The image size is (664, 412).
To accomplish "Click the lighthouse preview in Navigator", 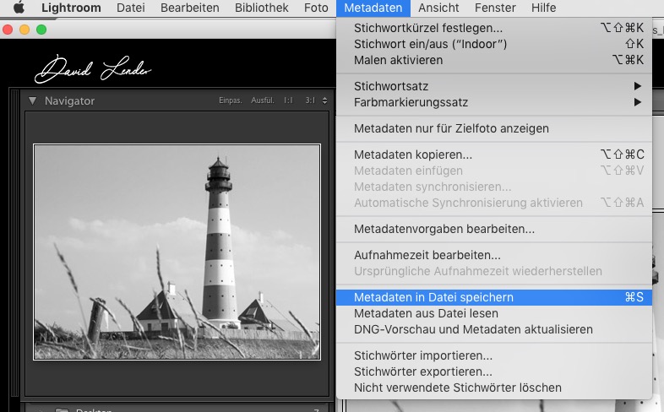I will 177,252.
